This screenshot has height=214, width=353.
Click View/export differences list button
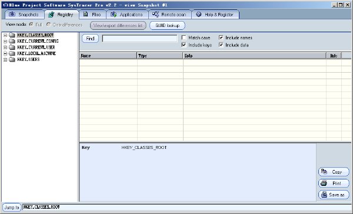[118, 26]
